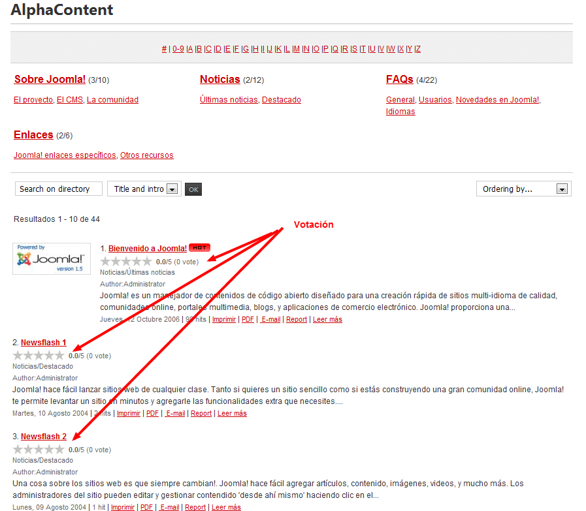The image size is (586, 511).
Task: Filter entries by letter A
Action: (x=190, y=49)
